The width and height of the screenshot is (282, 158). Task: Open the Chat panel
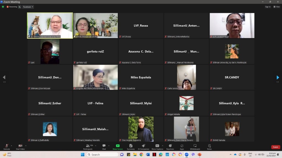pyautogui.click(x=104, y=146)
